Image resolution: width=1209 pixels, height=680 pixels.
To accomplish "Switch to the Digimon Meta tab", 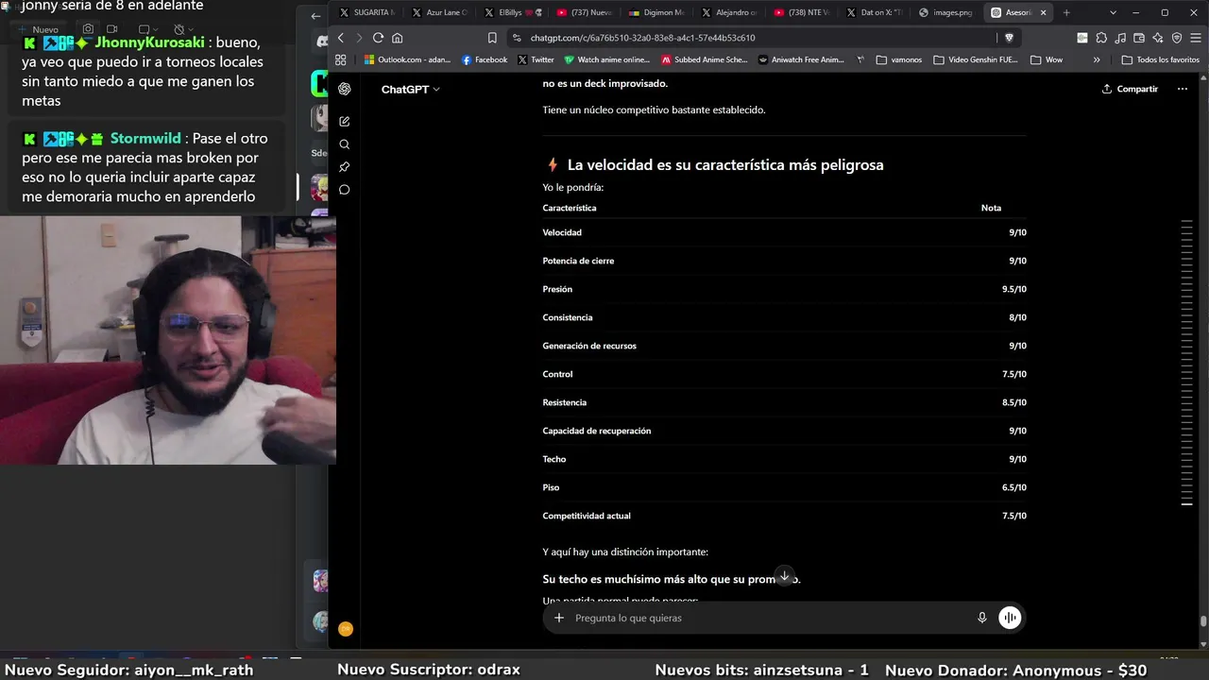I will pos(657,12).
